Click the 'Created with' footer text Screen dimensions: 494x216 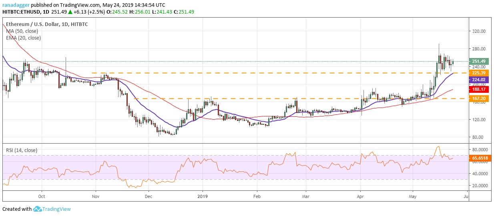(17, 209)
